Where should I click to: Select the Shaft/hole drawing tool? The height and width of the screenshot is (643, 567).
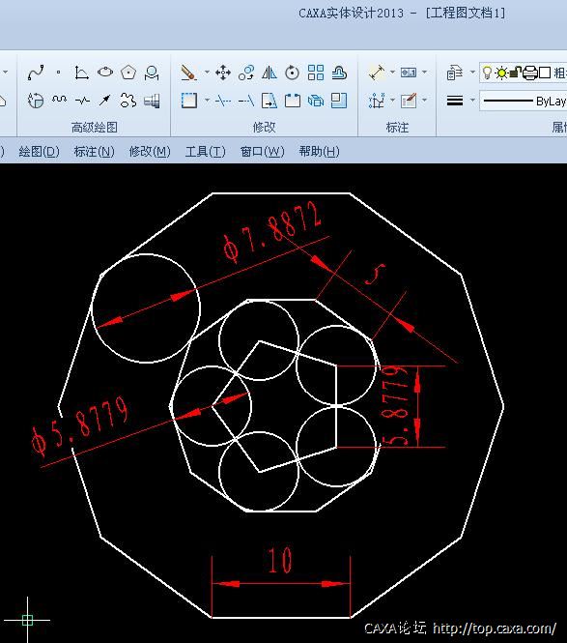pos(152,100)
